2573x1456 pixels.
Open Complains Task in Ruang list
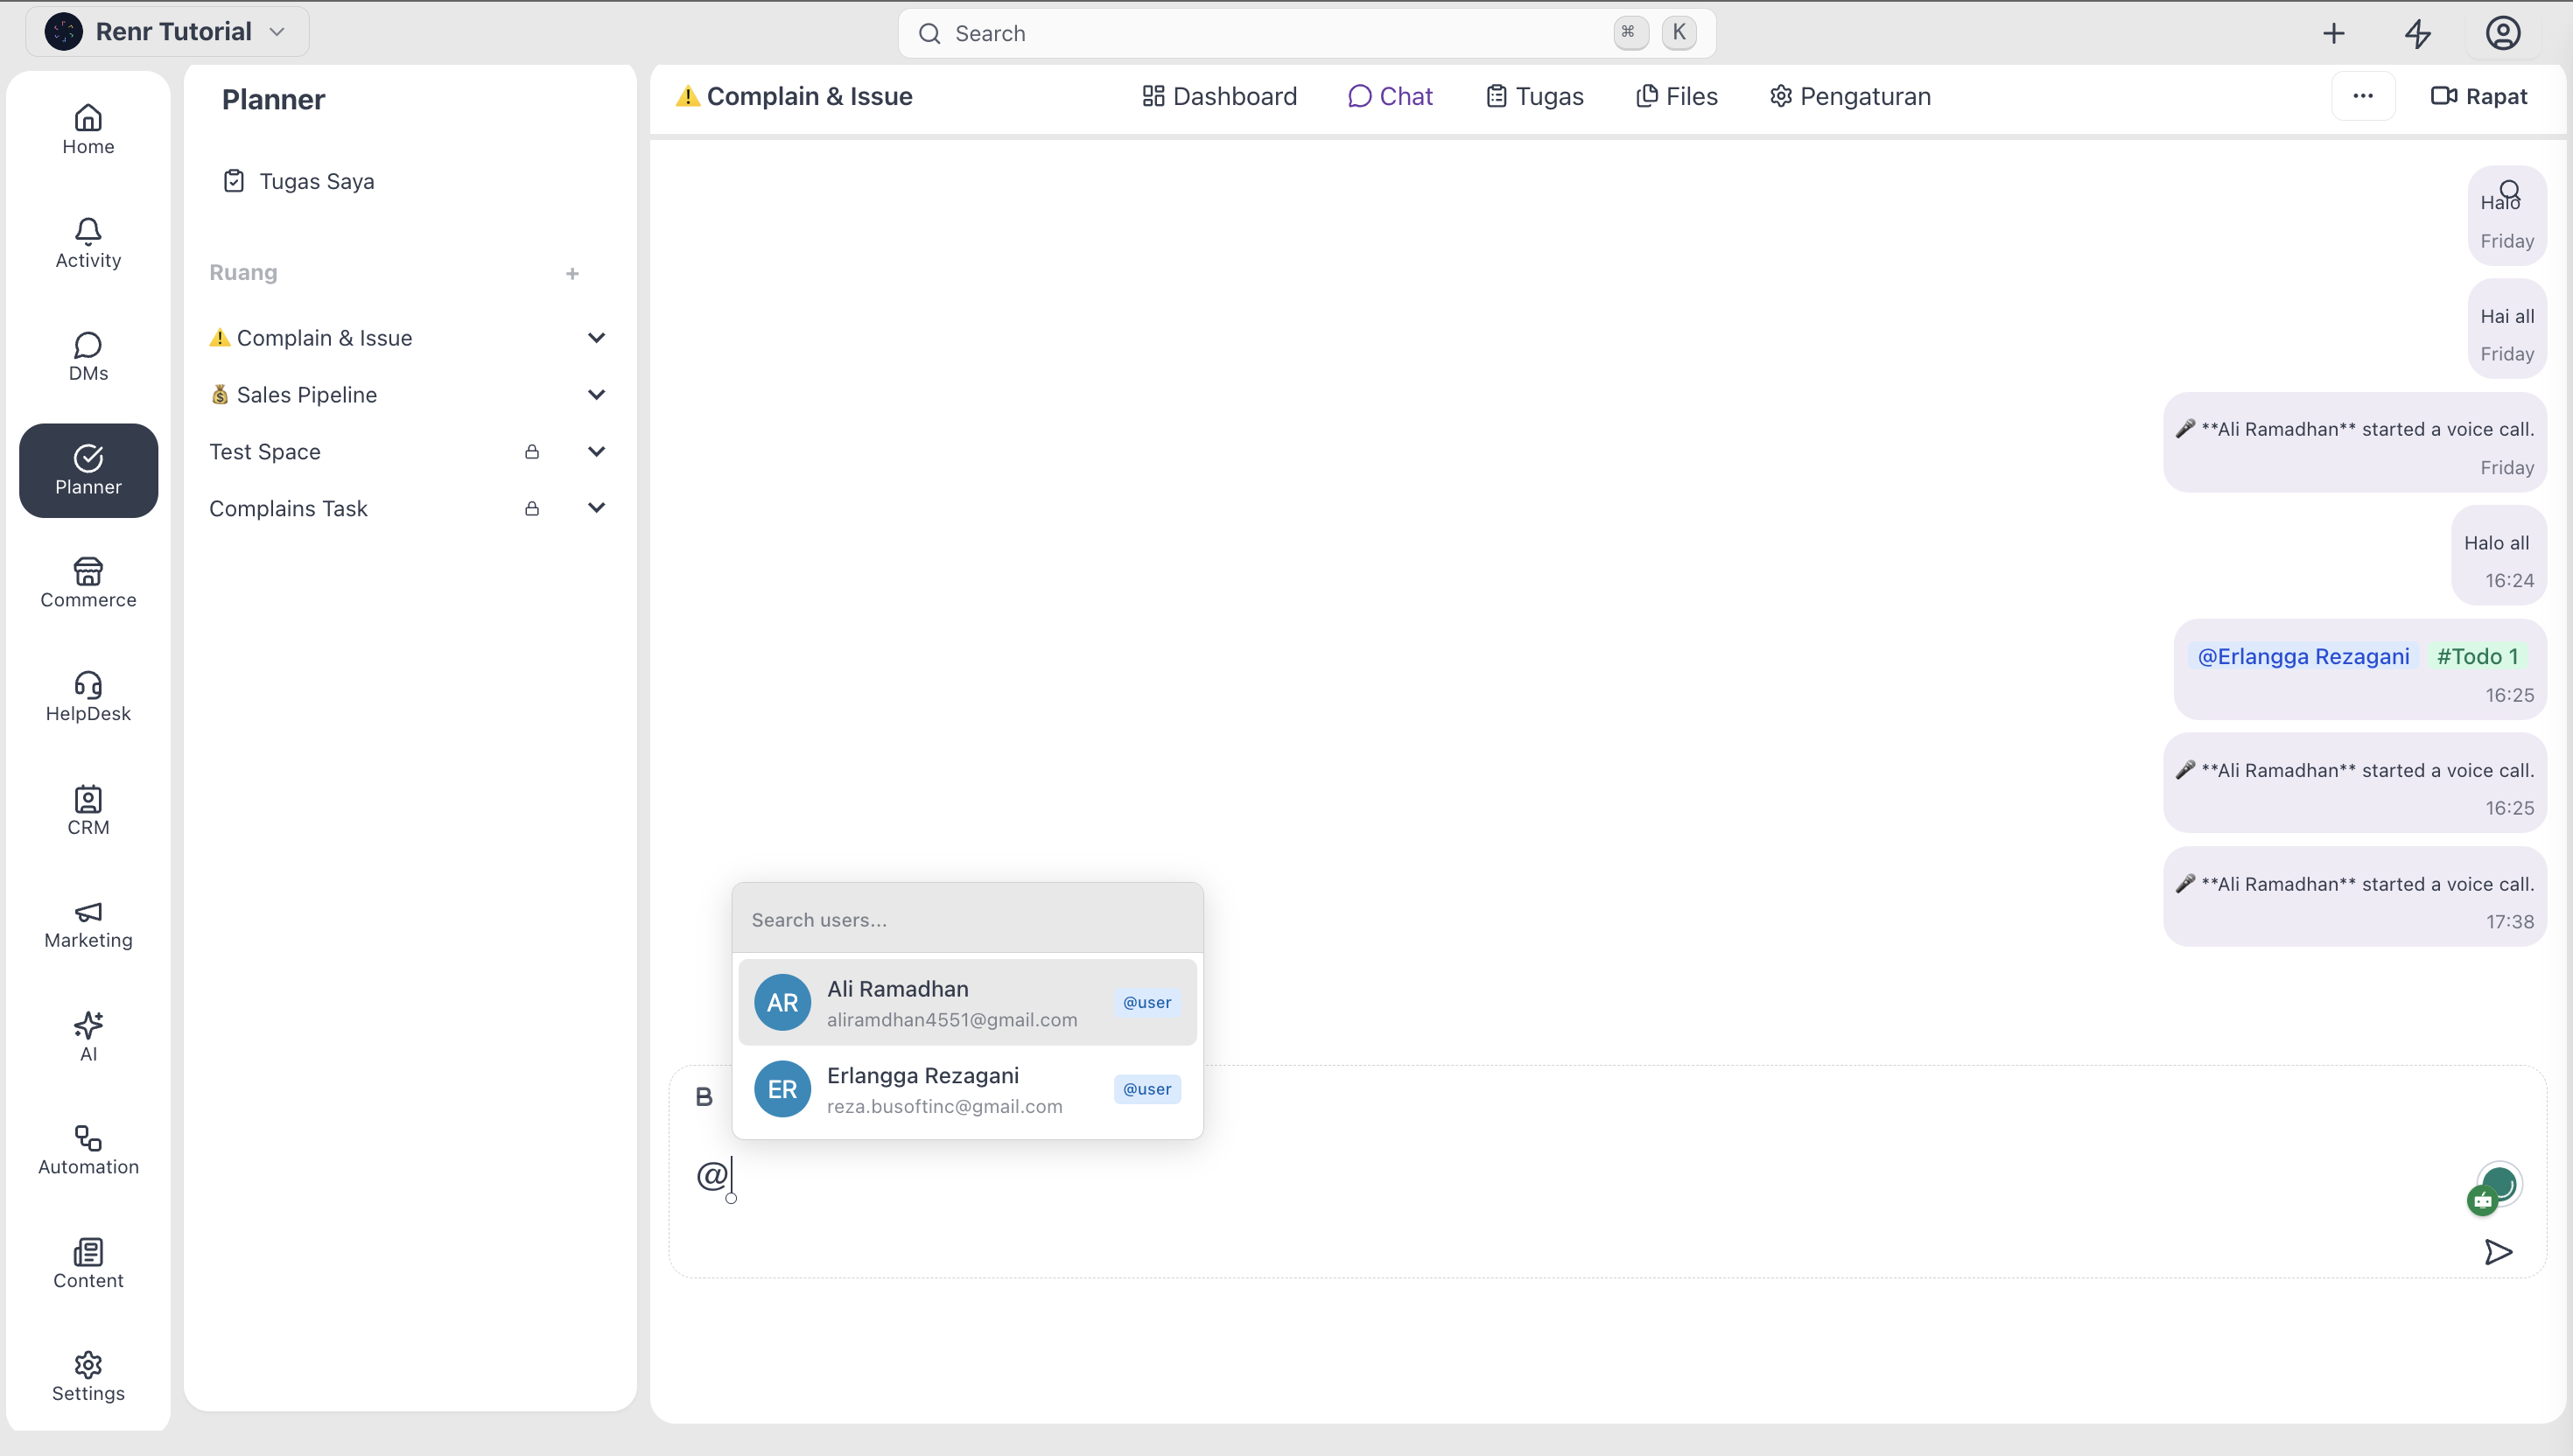(288, 508)
